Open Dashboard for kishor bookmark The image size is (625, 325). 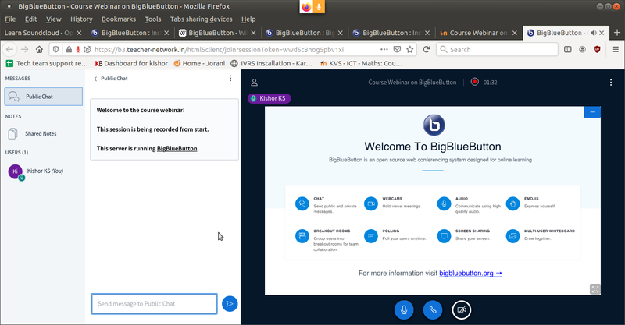point(131,63)
